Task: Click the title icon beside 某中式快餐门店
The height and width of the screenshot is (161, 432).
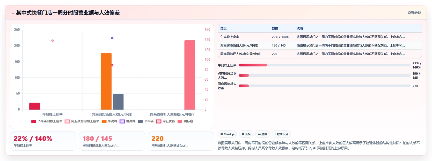Action: (x=12, y=13)
